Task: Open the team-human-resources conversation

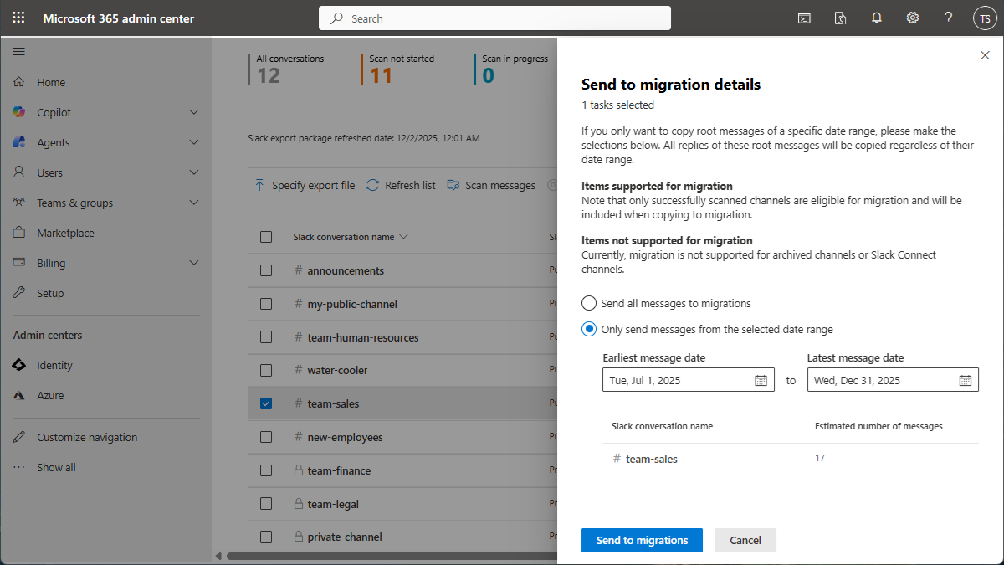Action: click(x=363, y=337)
